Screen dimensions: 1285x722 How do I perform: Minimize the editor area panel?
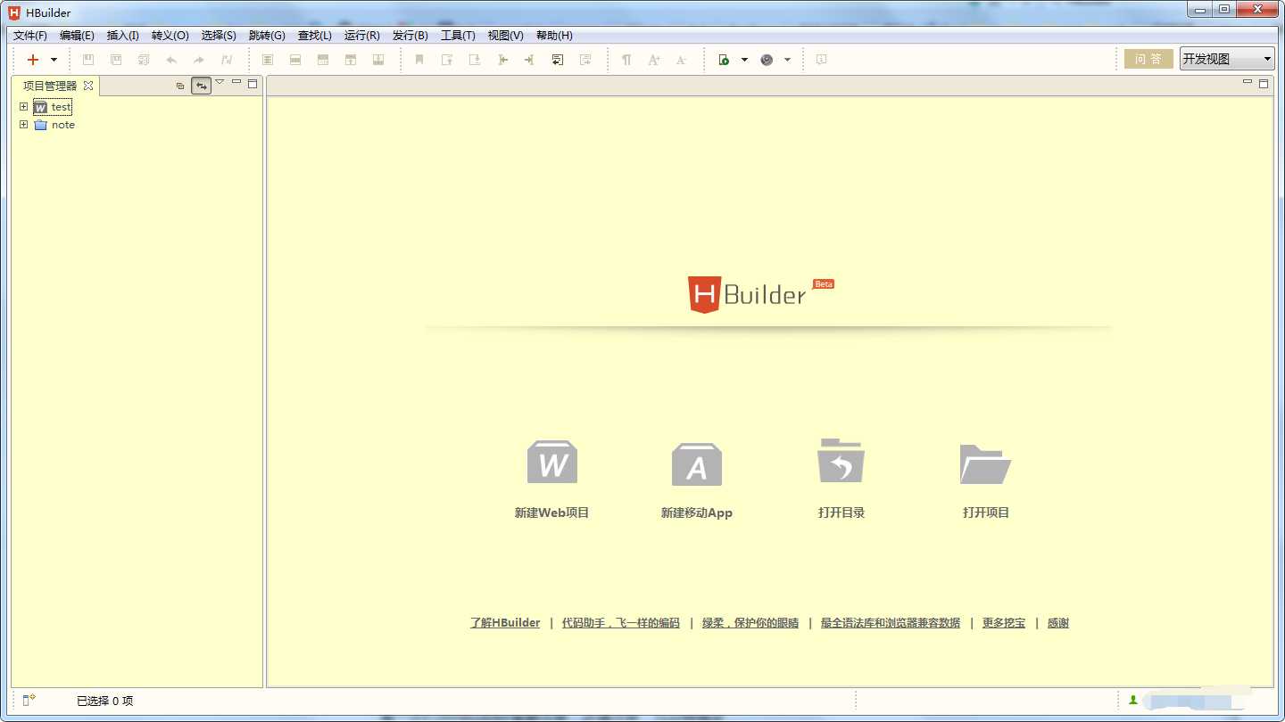point(1248,82)
